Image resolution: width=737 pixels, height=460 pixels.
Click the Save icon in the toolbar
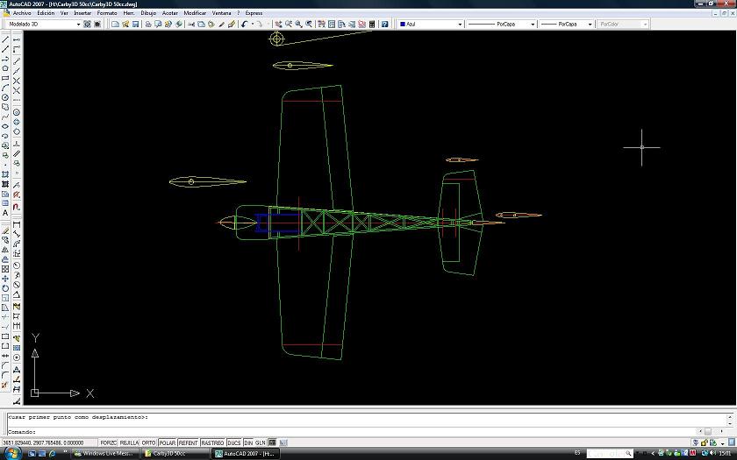click(x=135, y=25)
